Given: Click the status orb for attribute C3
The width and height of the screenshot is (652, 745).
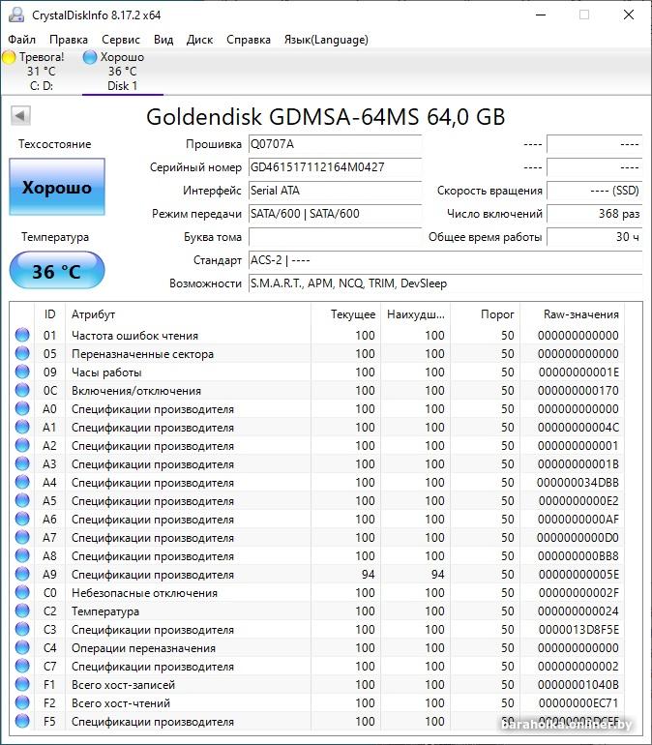Looking at the screenshot, I should point(22,629).
